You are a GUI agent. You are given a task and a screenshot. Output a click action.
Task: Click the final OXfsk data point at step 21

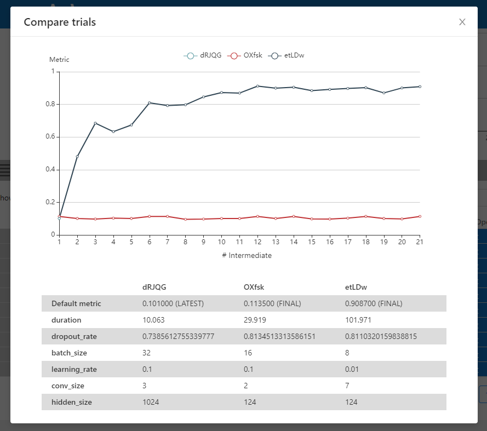point(420,216)
